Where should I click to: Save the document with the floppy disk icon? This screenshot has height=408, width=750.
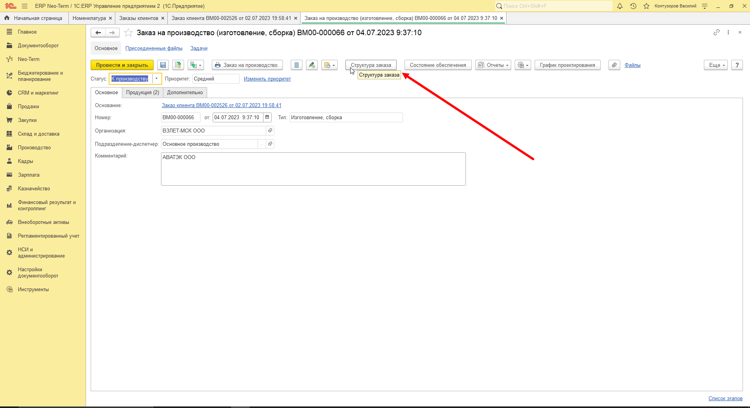click(163, 65)
